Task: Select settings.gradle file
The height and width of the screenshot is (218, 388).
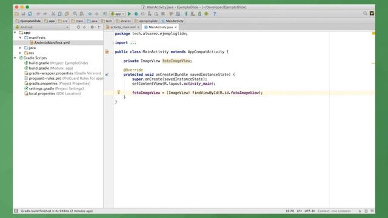Action: coord(54,88)
